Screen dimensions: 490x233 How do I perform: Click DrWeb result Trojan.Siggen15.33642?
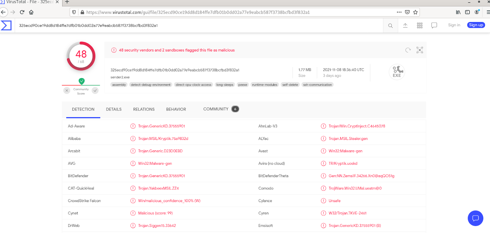pos(157,226)
